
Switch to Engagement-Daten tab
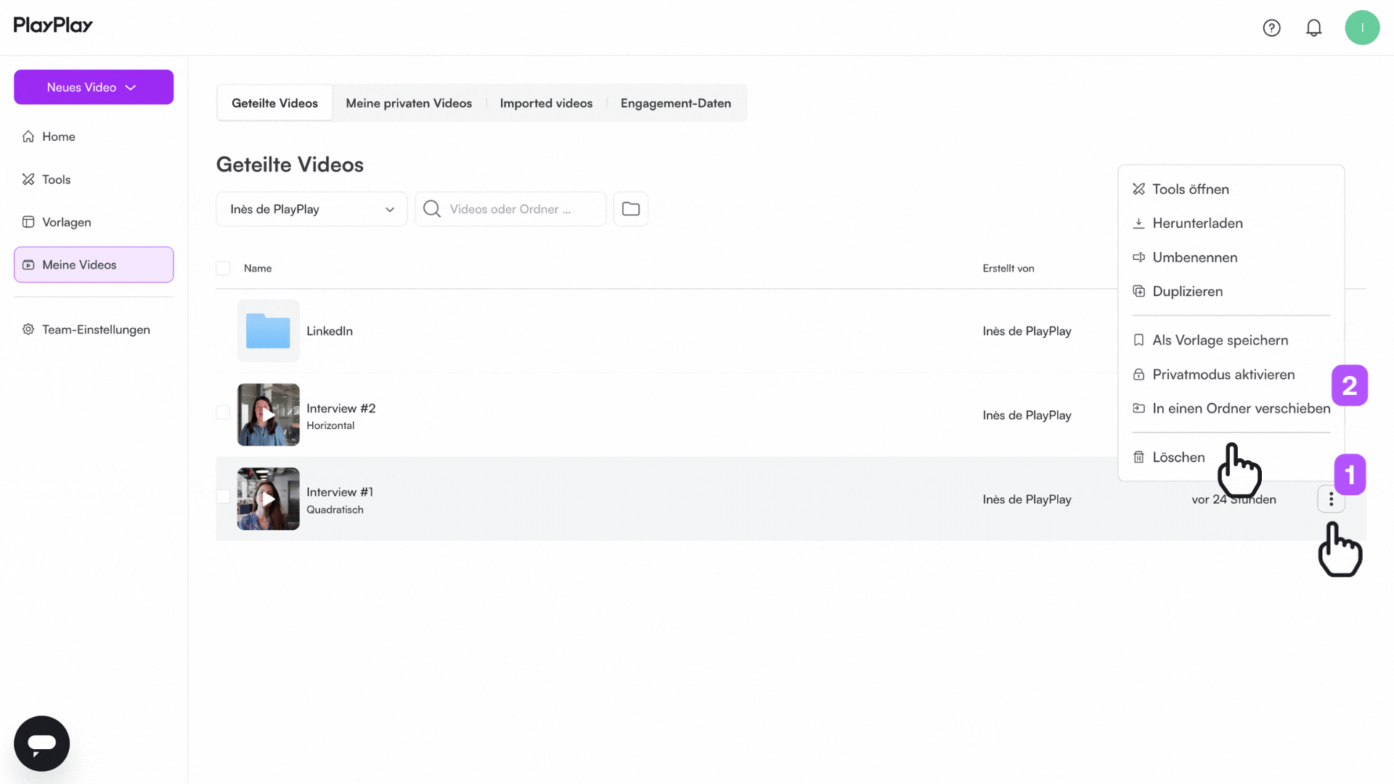675,103
